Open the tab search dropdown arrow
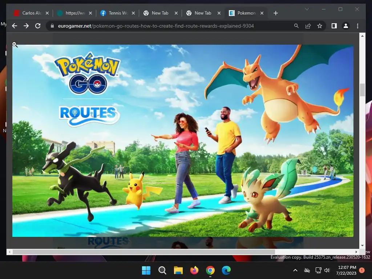This screenshot has height=279, width=372. [307, 9]
